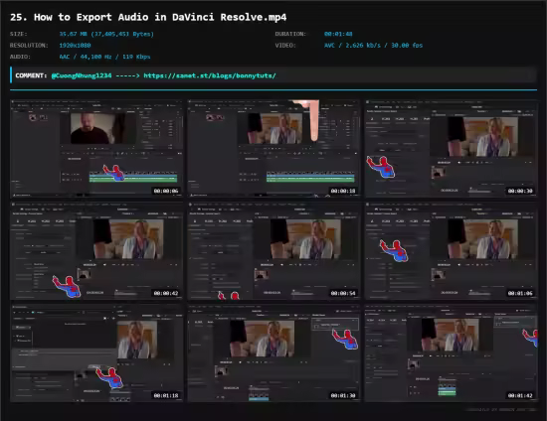547x421 pixels.
Task: View the frame captured at 00:01:30
Action: click(x=273, y=353)
